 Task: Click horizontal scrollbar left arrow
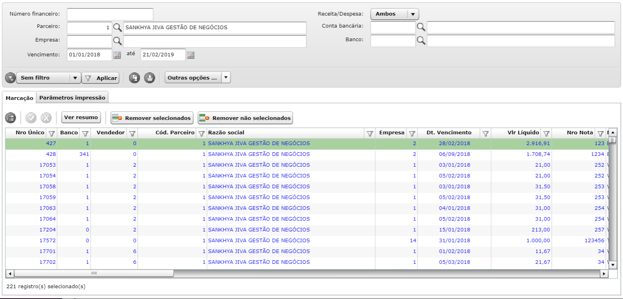coord(10,274)
